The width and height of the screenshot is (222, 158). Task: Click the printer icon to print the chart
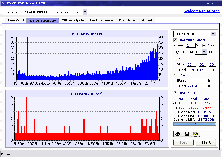(177, 134)
